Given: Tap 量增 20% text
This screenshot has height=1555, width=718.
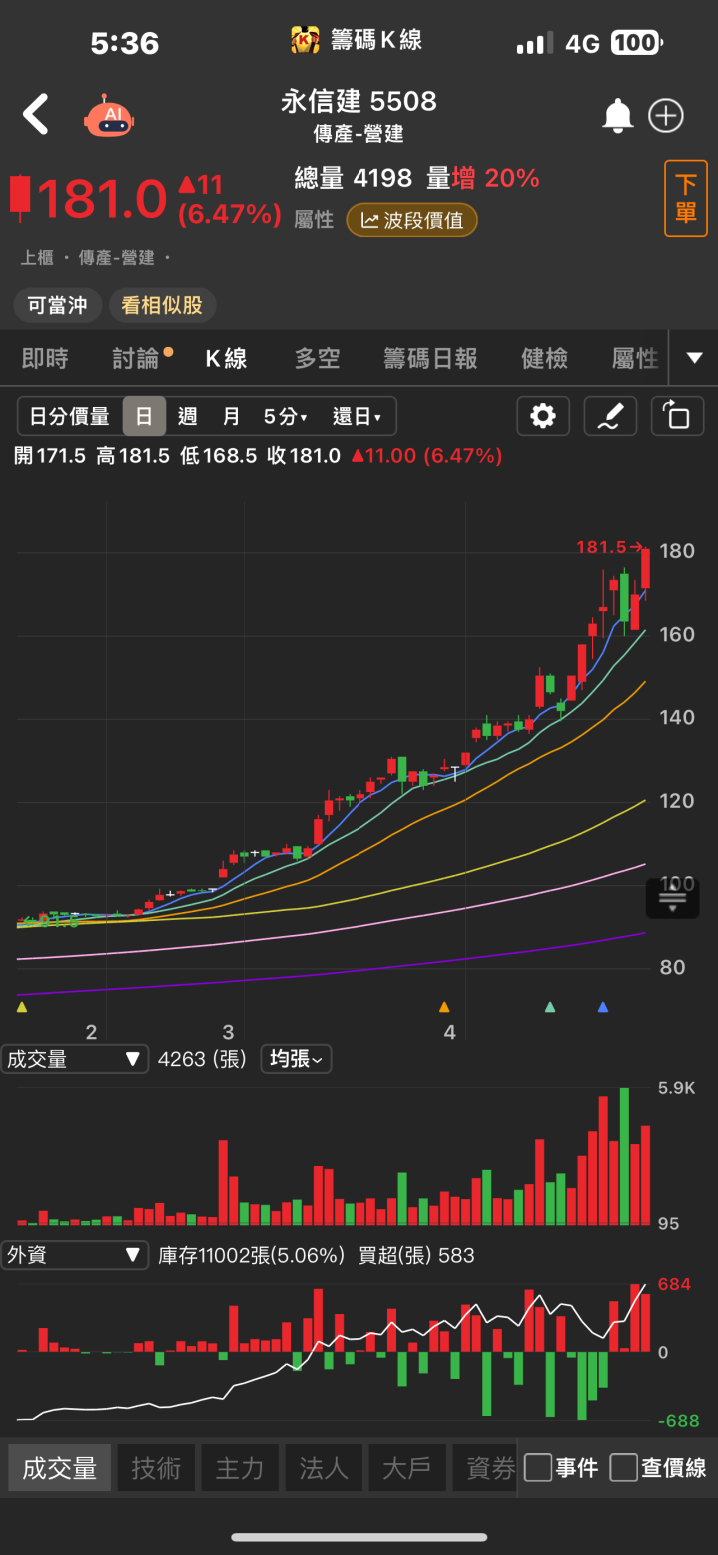Looking at the screenshot, I should (483, 179).
